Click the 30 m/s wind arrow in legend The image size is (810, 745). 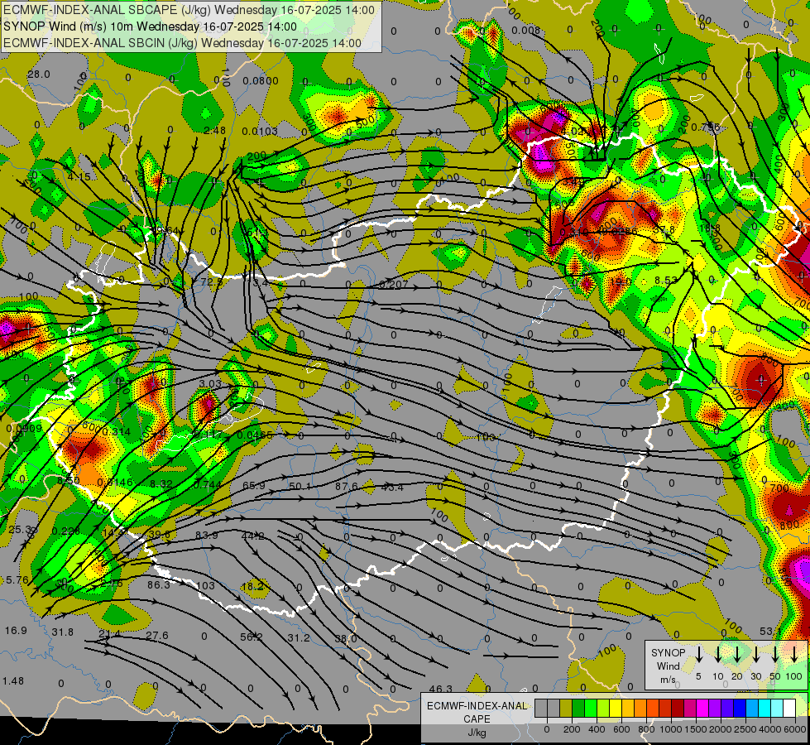756,654
